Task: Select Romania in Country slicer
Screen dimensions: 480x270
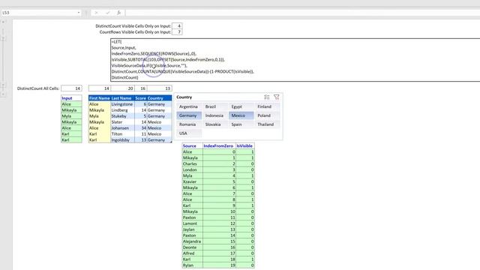Action: click(x=189, y=124)
